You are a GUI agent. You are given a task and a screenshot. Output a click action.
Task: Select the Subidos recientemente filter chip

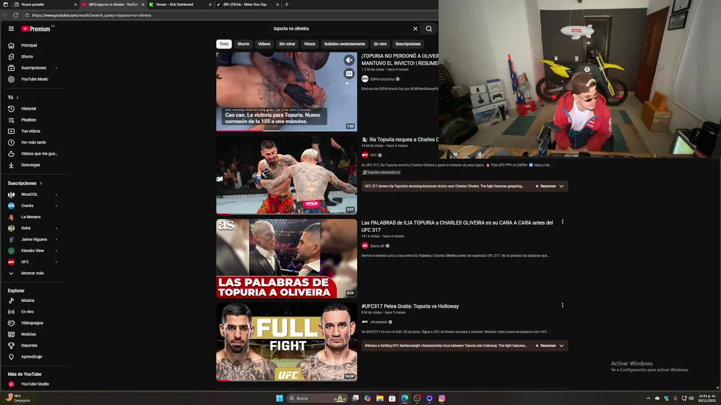[345, 44]
